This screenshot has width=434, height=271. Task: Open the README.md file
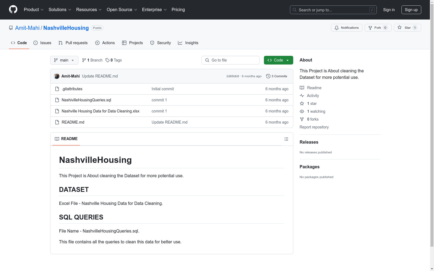tap(73, 122)
